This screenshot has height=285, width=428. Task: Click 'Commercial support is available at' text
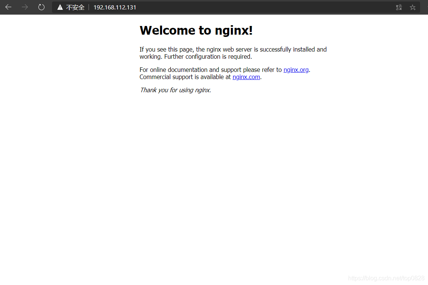(x=185, y=77)
